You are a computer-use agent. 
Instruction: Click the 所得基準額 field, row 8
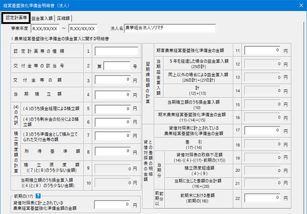pyautogui.click(x=113, y=151)
